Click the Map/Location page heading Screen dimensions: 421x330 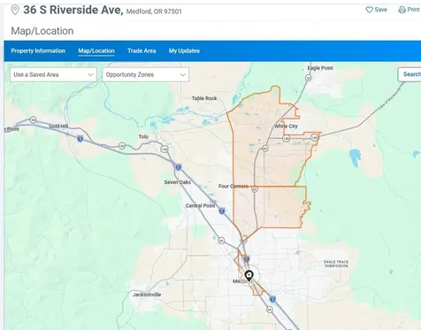click(42, 31)
